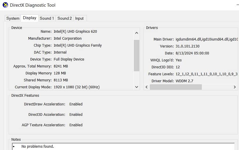This screenshot has height=150, width=239.
Task: Click Device panel scroll up arrow
Action: click(137, 33)
